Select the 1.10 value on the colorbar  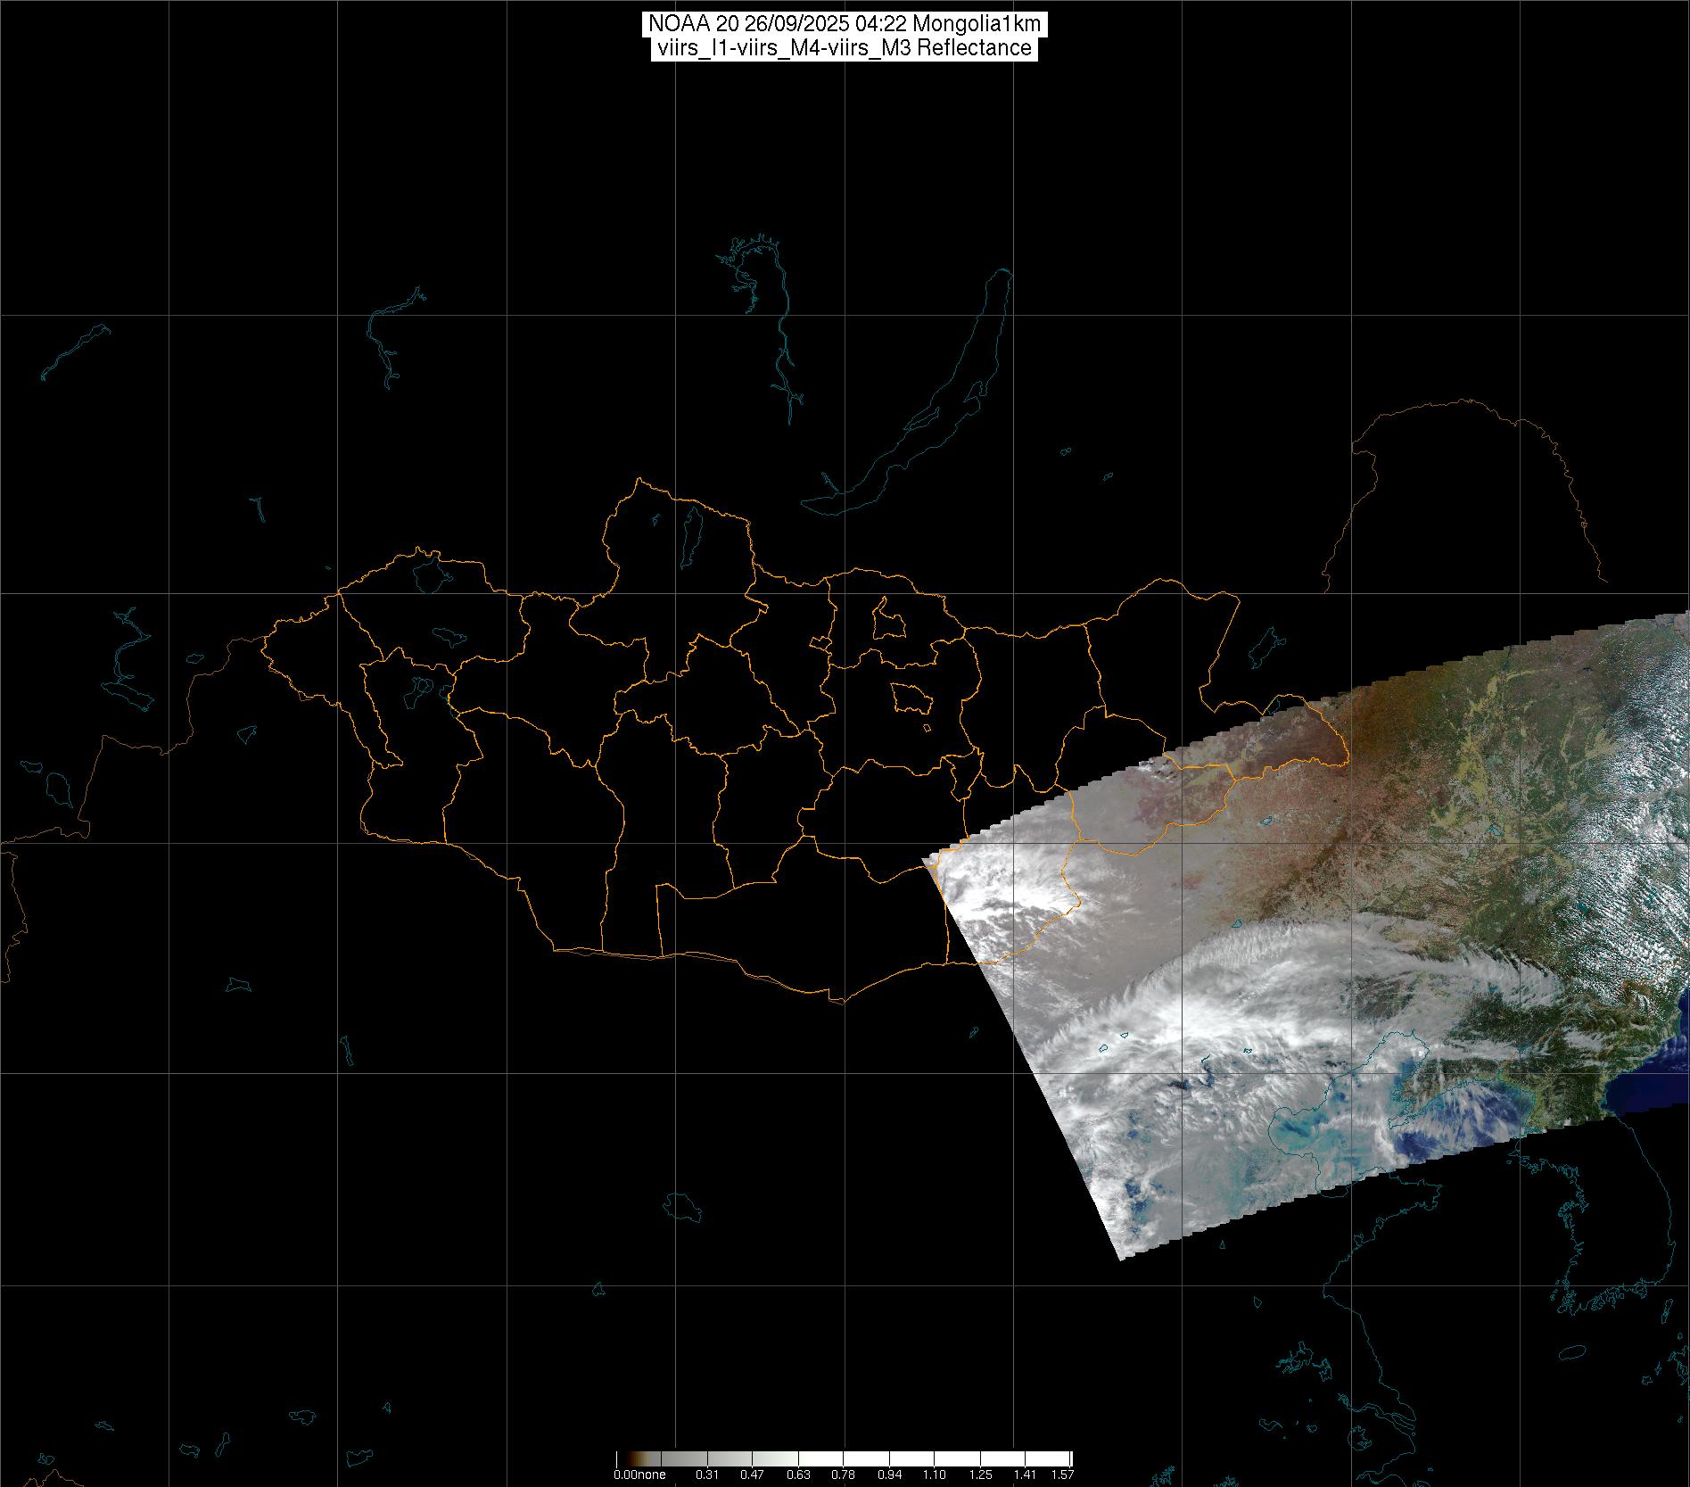(934, 1475)
